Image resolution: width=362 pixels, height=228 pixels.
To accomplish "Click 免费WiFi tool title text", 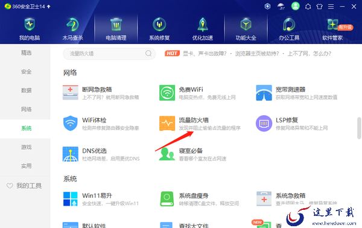I will [x=191, y=89].
